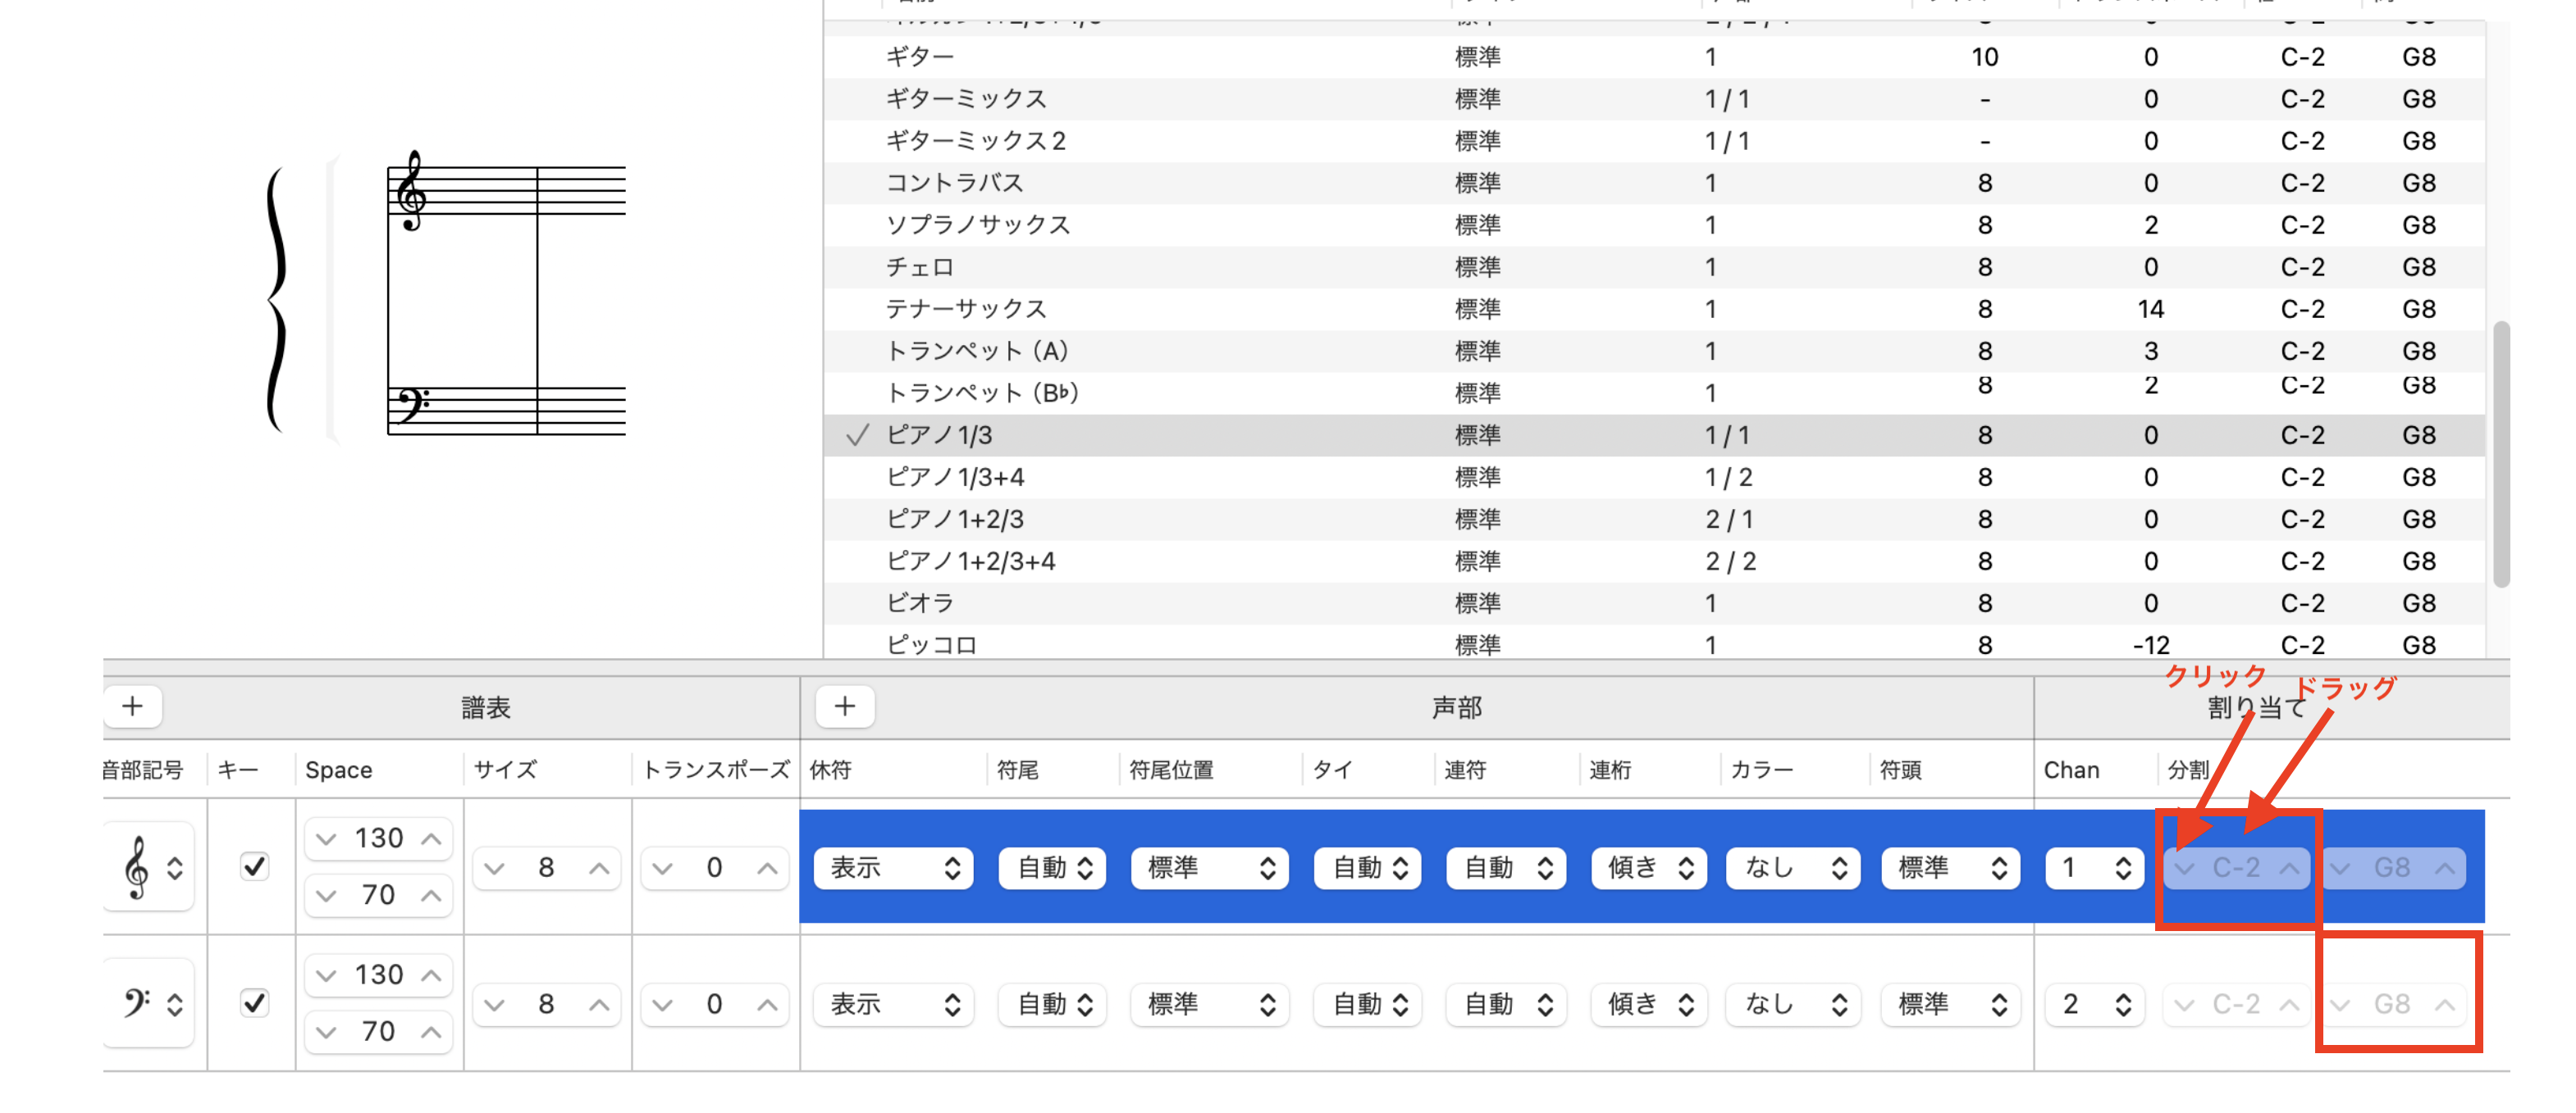The height and width of the screenshot is (1113, 2576).
Task: Open the 休符 dropdown in the first voice row
Action: coord(893,867)
